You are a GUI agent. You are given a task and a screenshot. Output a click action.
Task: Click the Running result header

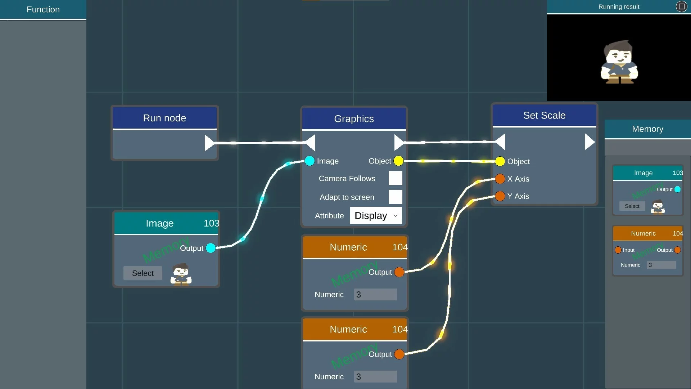point(619,7)
